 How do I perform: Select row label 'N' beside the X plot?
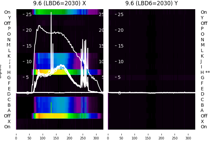(x=9, y=40)
